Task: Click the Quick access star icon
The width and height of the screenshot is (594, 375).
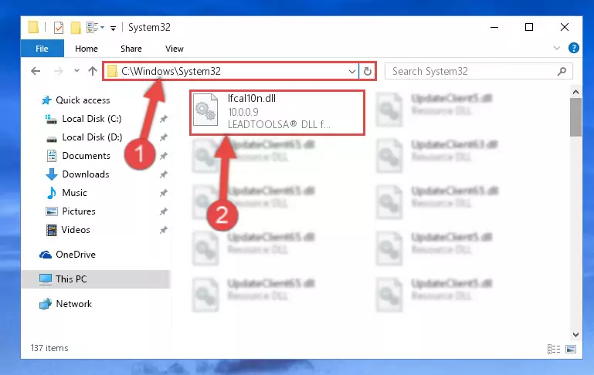Action: tap(46, 100)
